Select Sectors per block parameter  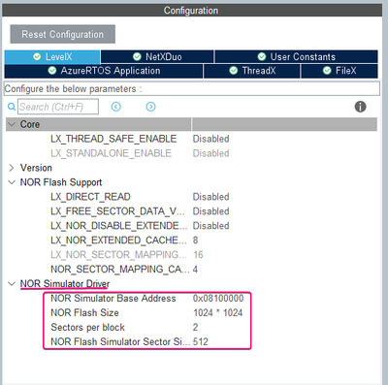[87, 327]
